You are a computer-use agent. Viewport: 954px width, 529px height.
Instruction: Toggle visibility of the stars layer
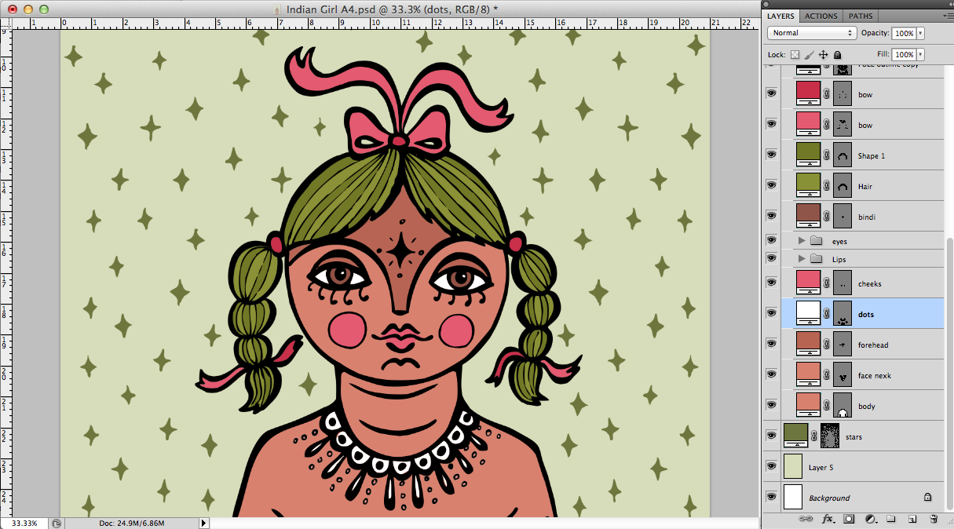tap(771, 436)
